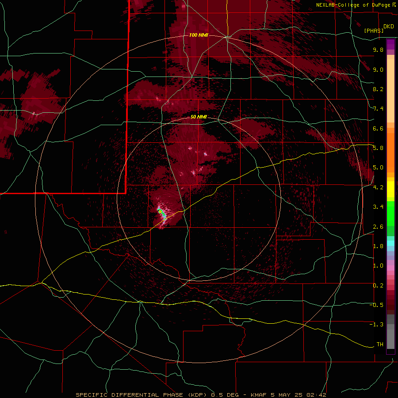Click the NEXLAB-College of DuPage label
This screenshot has height=398, width=398.
(x=353, y=5)
